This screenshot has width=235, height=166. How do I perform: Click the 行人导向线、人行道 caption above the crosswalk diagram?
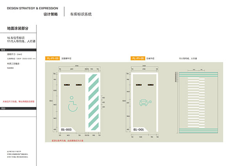point(188,58)
